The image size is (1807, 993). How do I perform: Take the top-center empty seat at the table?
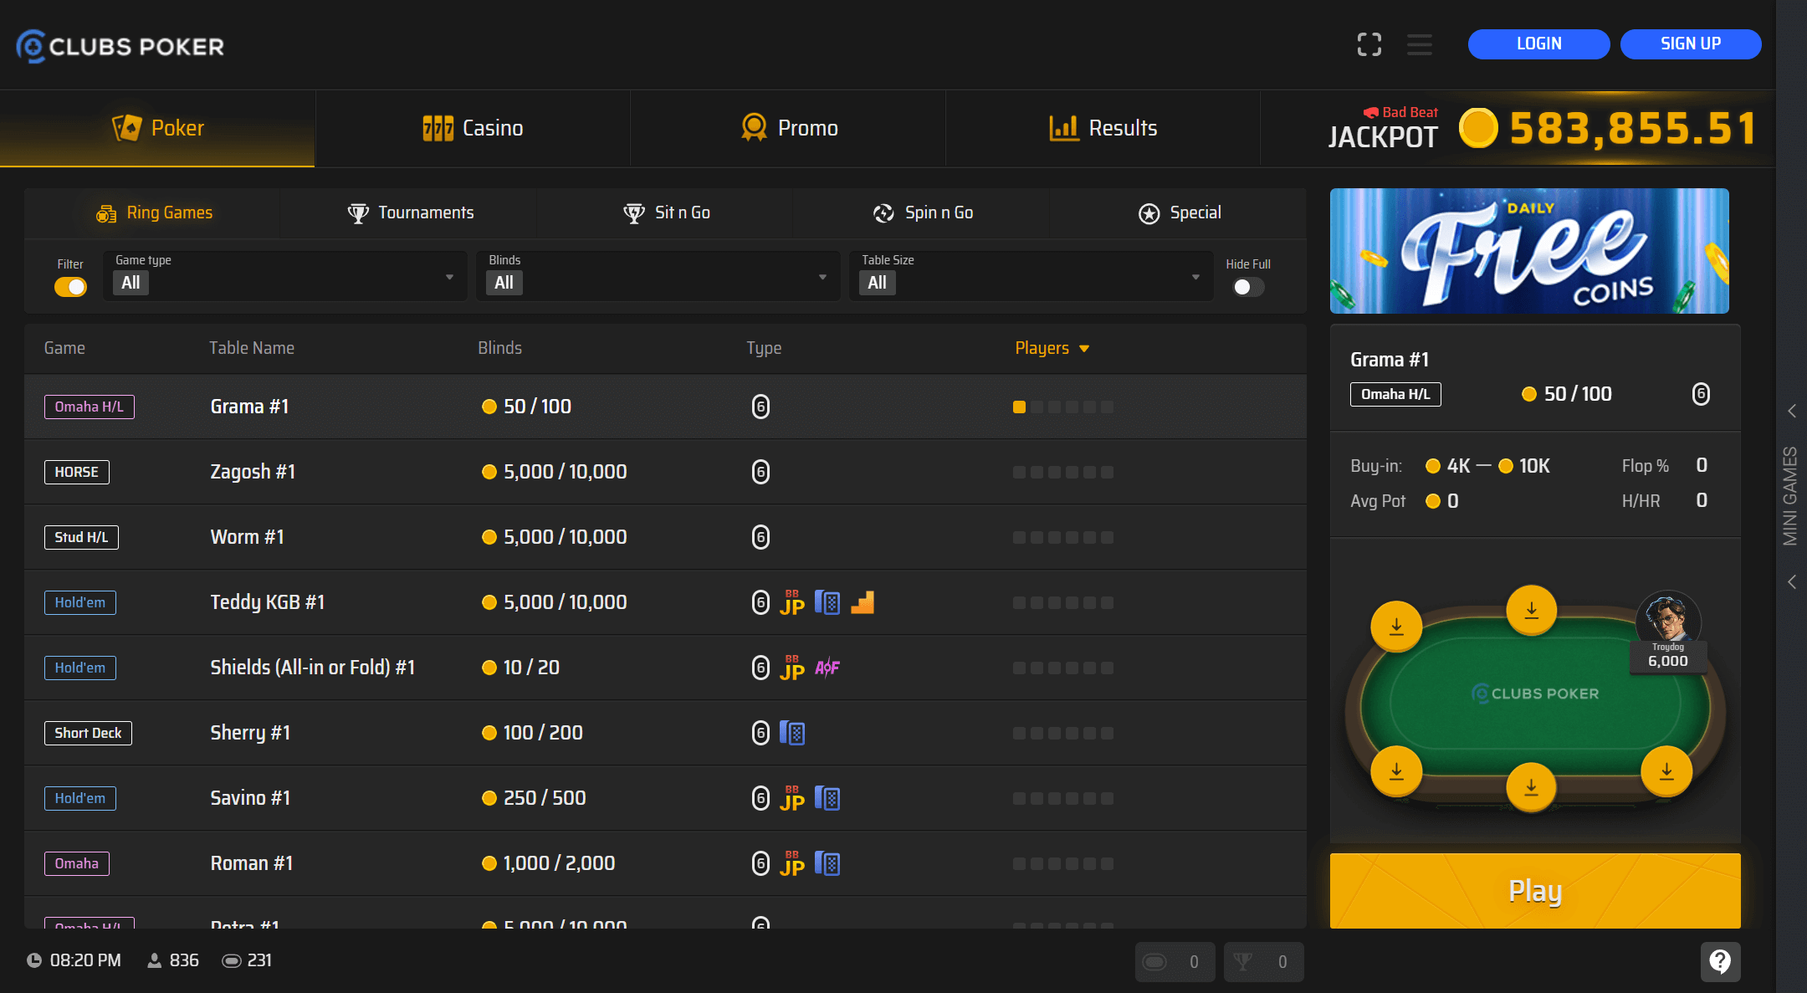[x=1531, y=610]
